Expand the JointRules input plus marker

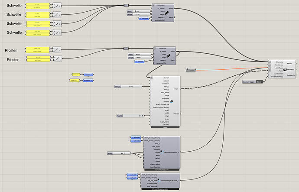(x=270, y=68)
